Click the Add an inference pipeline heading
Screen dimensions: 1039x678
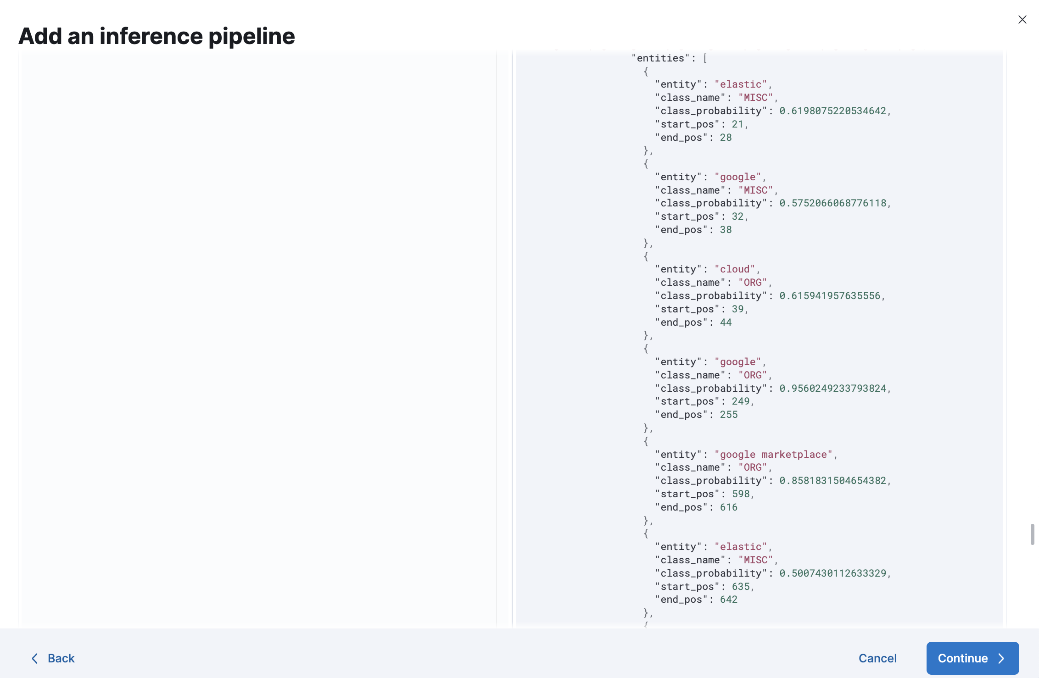tap(156, 36)
